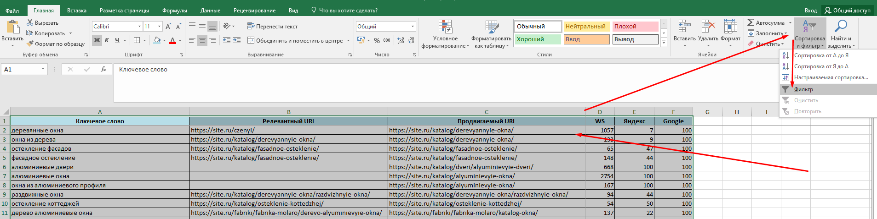The width and height of the screenshot is (877, 219).
Task: Decrease indent icon
Action: click(227, 40)
